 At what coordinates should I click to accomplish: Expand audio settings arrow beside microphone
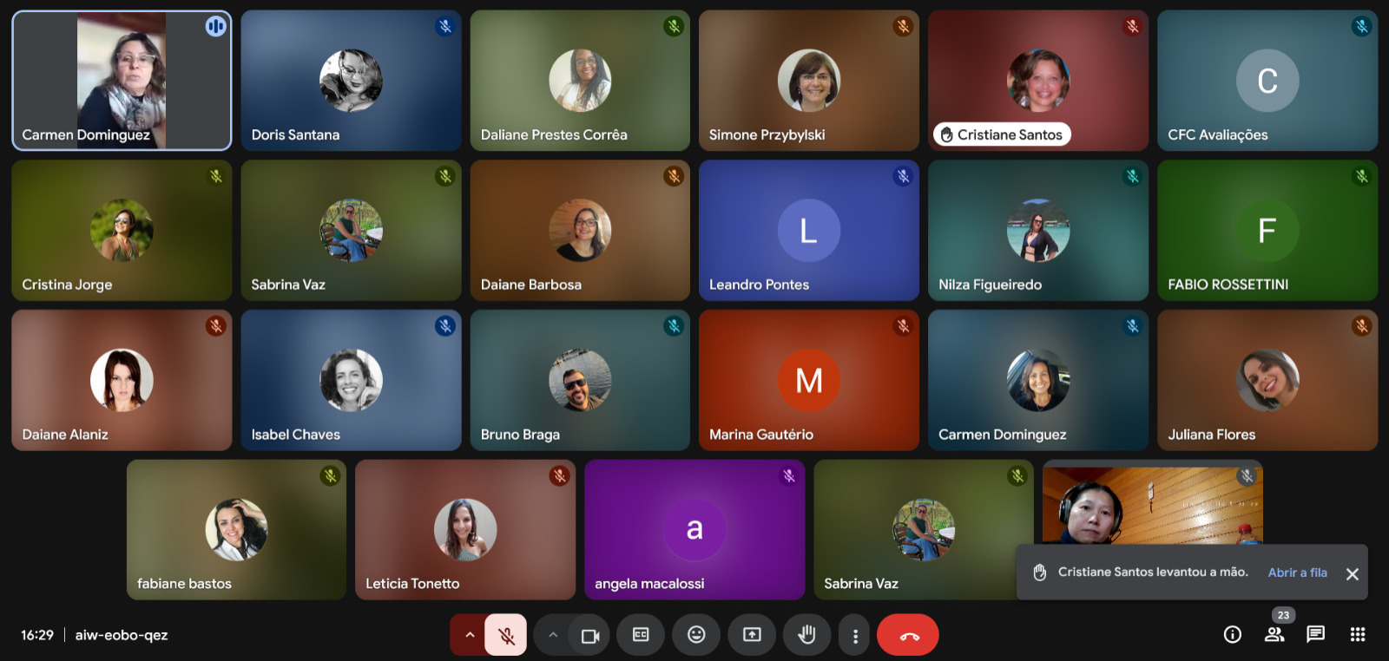point(470,635)
